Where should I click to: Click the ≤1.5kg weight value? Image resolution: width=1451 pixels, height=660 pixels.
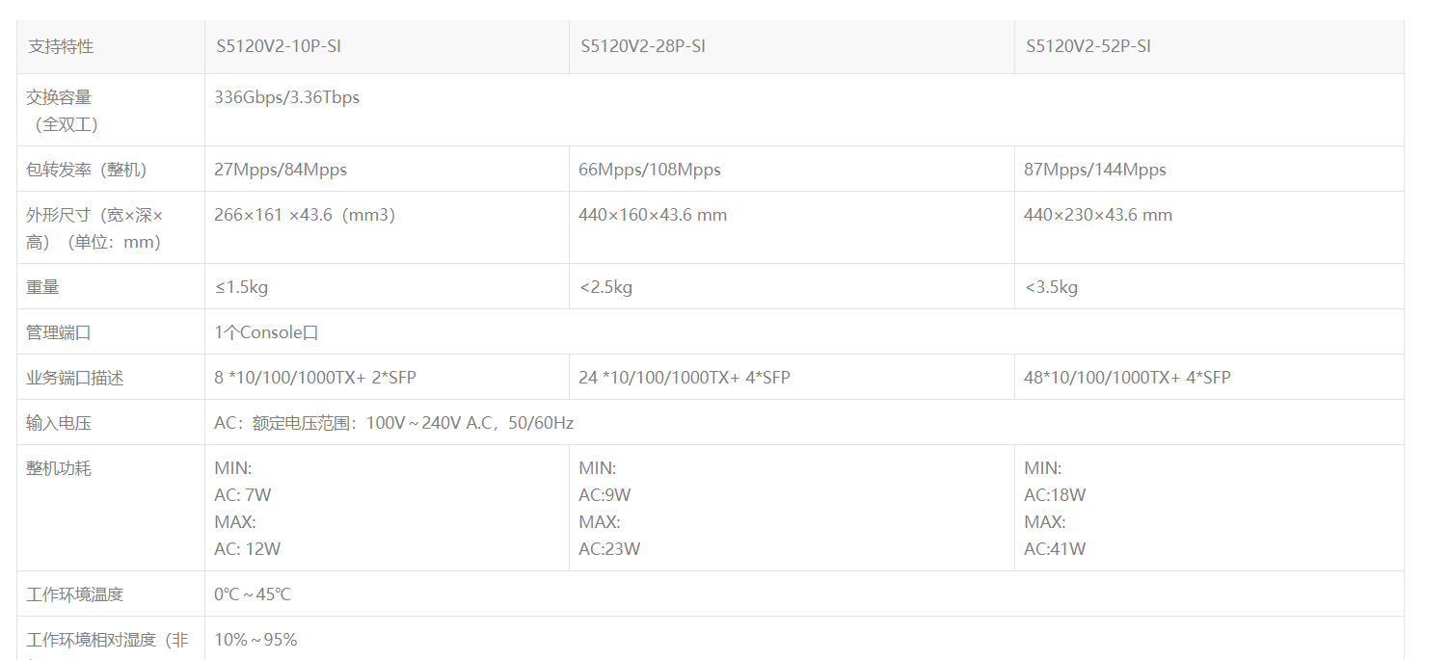coord(241,287)
